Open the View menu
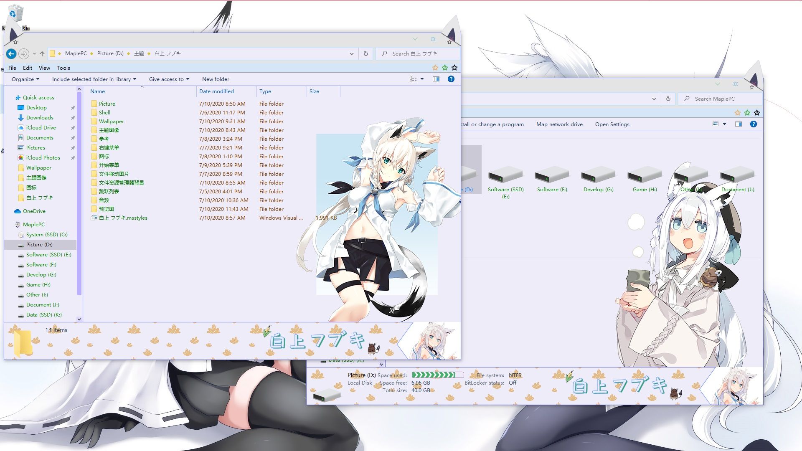The image size is (802, 451). pos(44,68)
